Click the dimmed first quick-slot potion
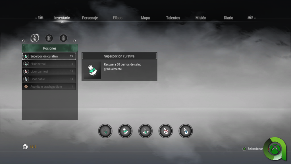Viewport: 291px width, 164px height. pyautogui.click(x=105, y=131)
